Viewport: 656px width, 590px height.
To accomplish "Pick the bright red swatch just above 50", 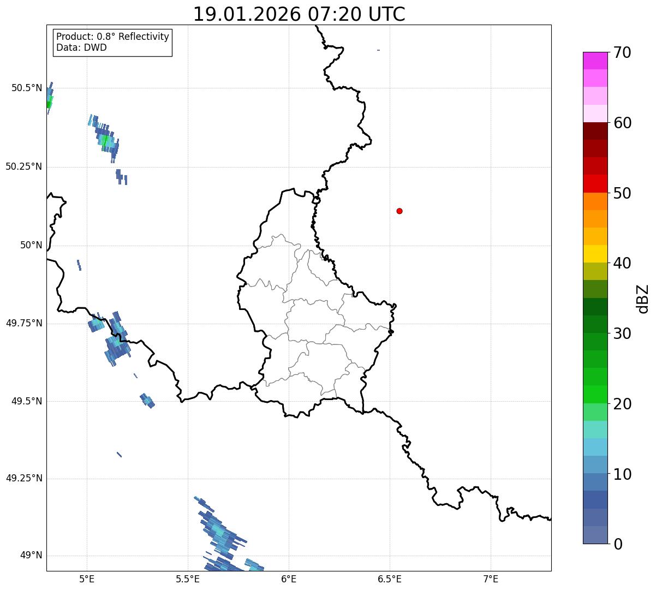I will (595, 184).
